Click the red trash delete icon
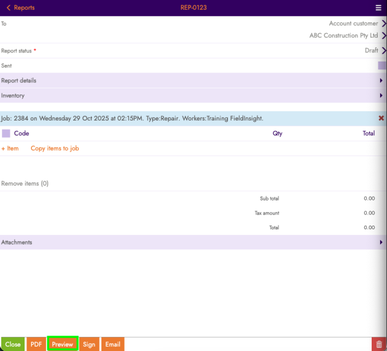This screenshot has height=351, width=387. 379,344
